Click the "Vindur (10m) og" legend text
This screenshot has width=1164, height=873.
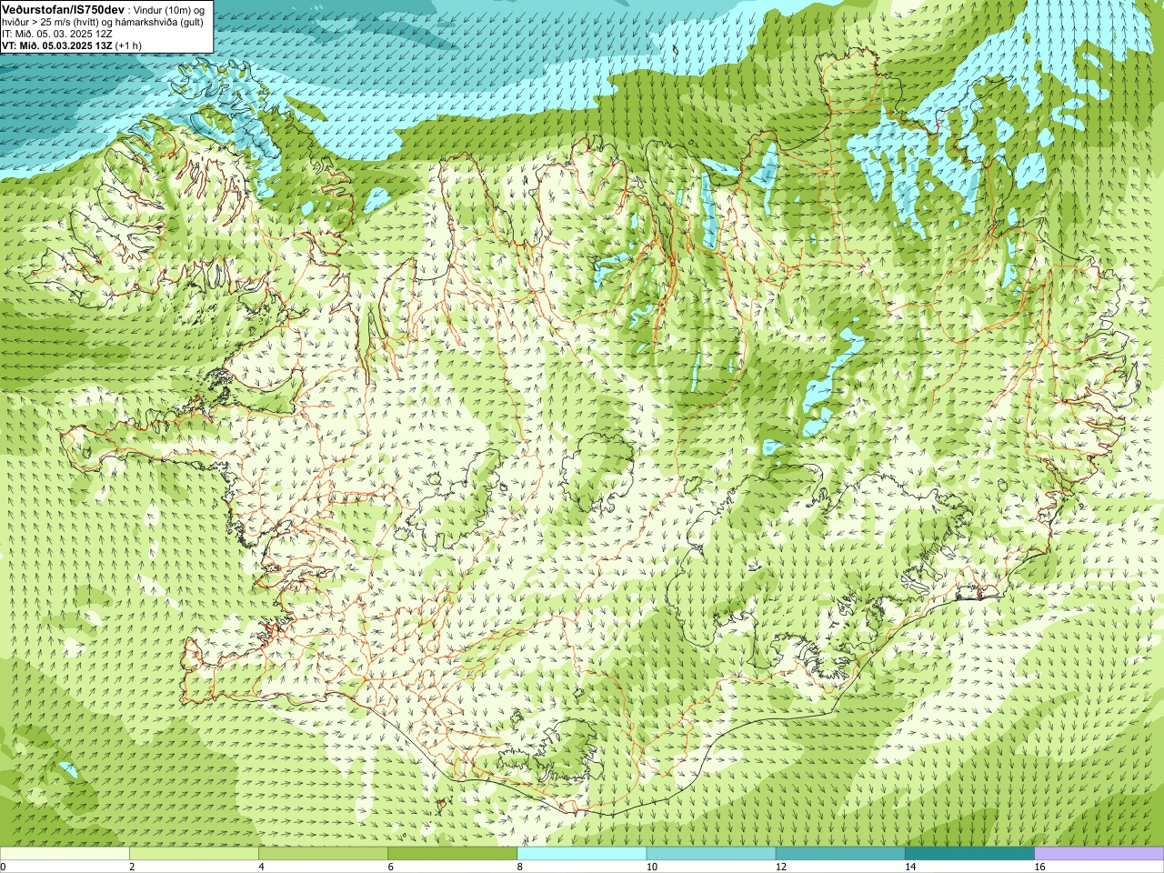coord(169,9)
